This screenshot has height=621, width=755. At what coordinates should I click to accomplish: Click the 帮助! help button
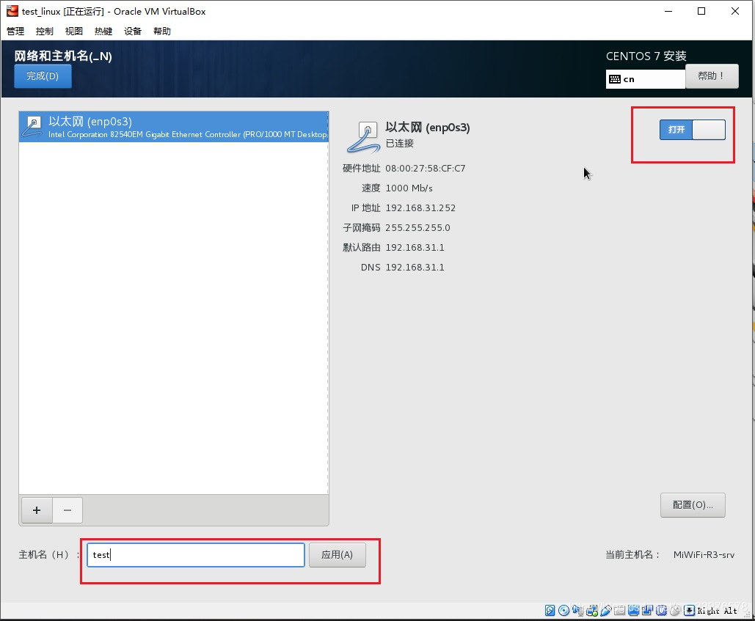pos(712,76)
